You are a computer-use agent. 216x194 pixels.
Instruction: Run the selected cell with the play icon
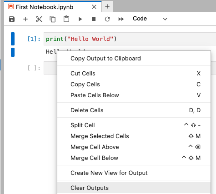[x=80, y=19]
